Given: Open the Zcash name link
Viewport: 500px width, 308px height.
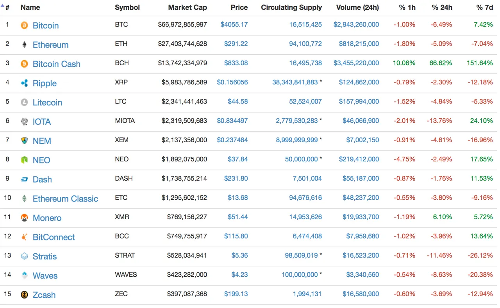Looking at the screenshot, I should click(44, 295).
